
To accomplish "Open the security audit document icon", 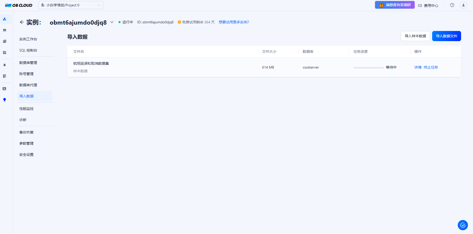I will [x=5, y=76].
